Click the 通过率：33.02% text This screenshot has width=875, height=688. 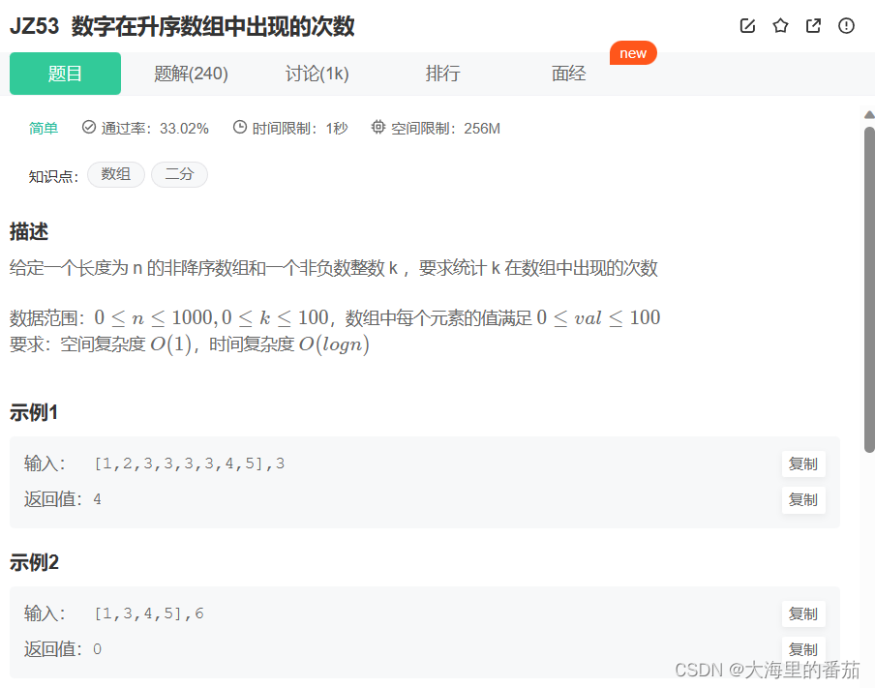pos(155,129)
